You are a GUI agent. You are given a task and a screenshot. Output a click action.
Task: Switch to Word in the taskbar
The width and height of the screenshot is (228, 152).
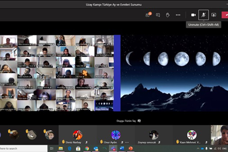pos(122,149)
